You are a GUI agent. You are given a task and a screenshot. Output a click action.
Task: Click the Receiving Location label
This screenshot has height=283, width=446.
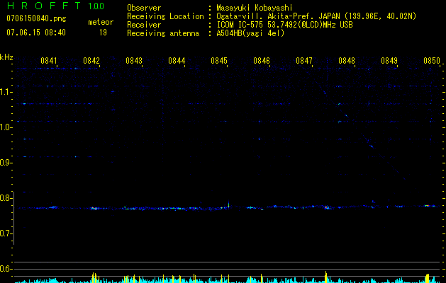tap(165, 16)
